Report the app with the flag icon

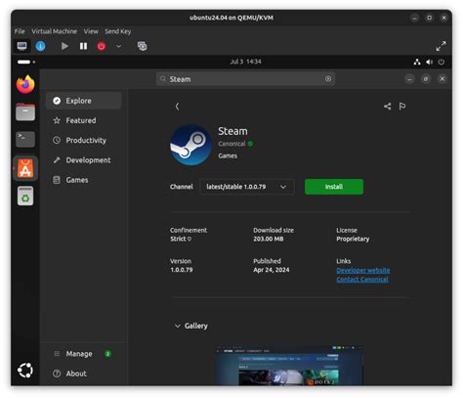402,107
